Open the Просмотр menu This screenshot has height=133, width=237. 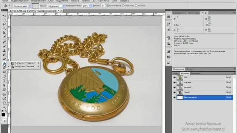click(x=104, y=1)
